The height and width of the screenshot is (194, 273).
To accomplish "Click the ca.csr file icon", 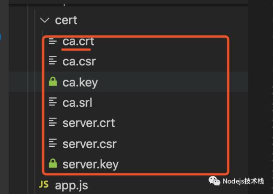I will click(53, 61).
